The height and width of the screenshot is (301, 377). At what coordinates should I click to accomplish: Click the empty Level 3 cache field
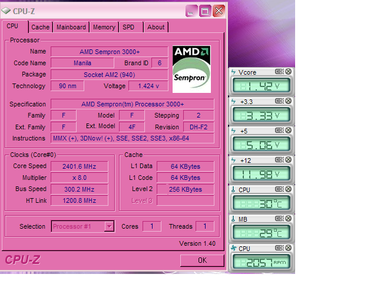click(x=186, y=200)
